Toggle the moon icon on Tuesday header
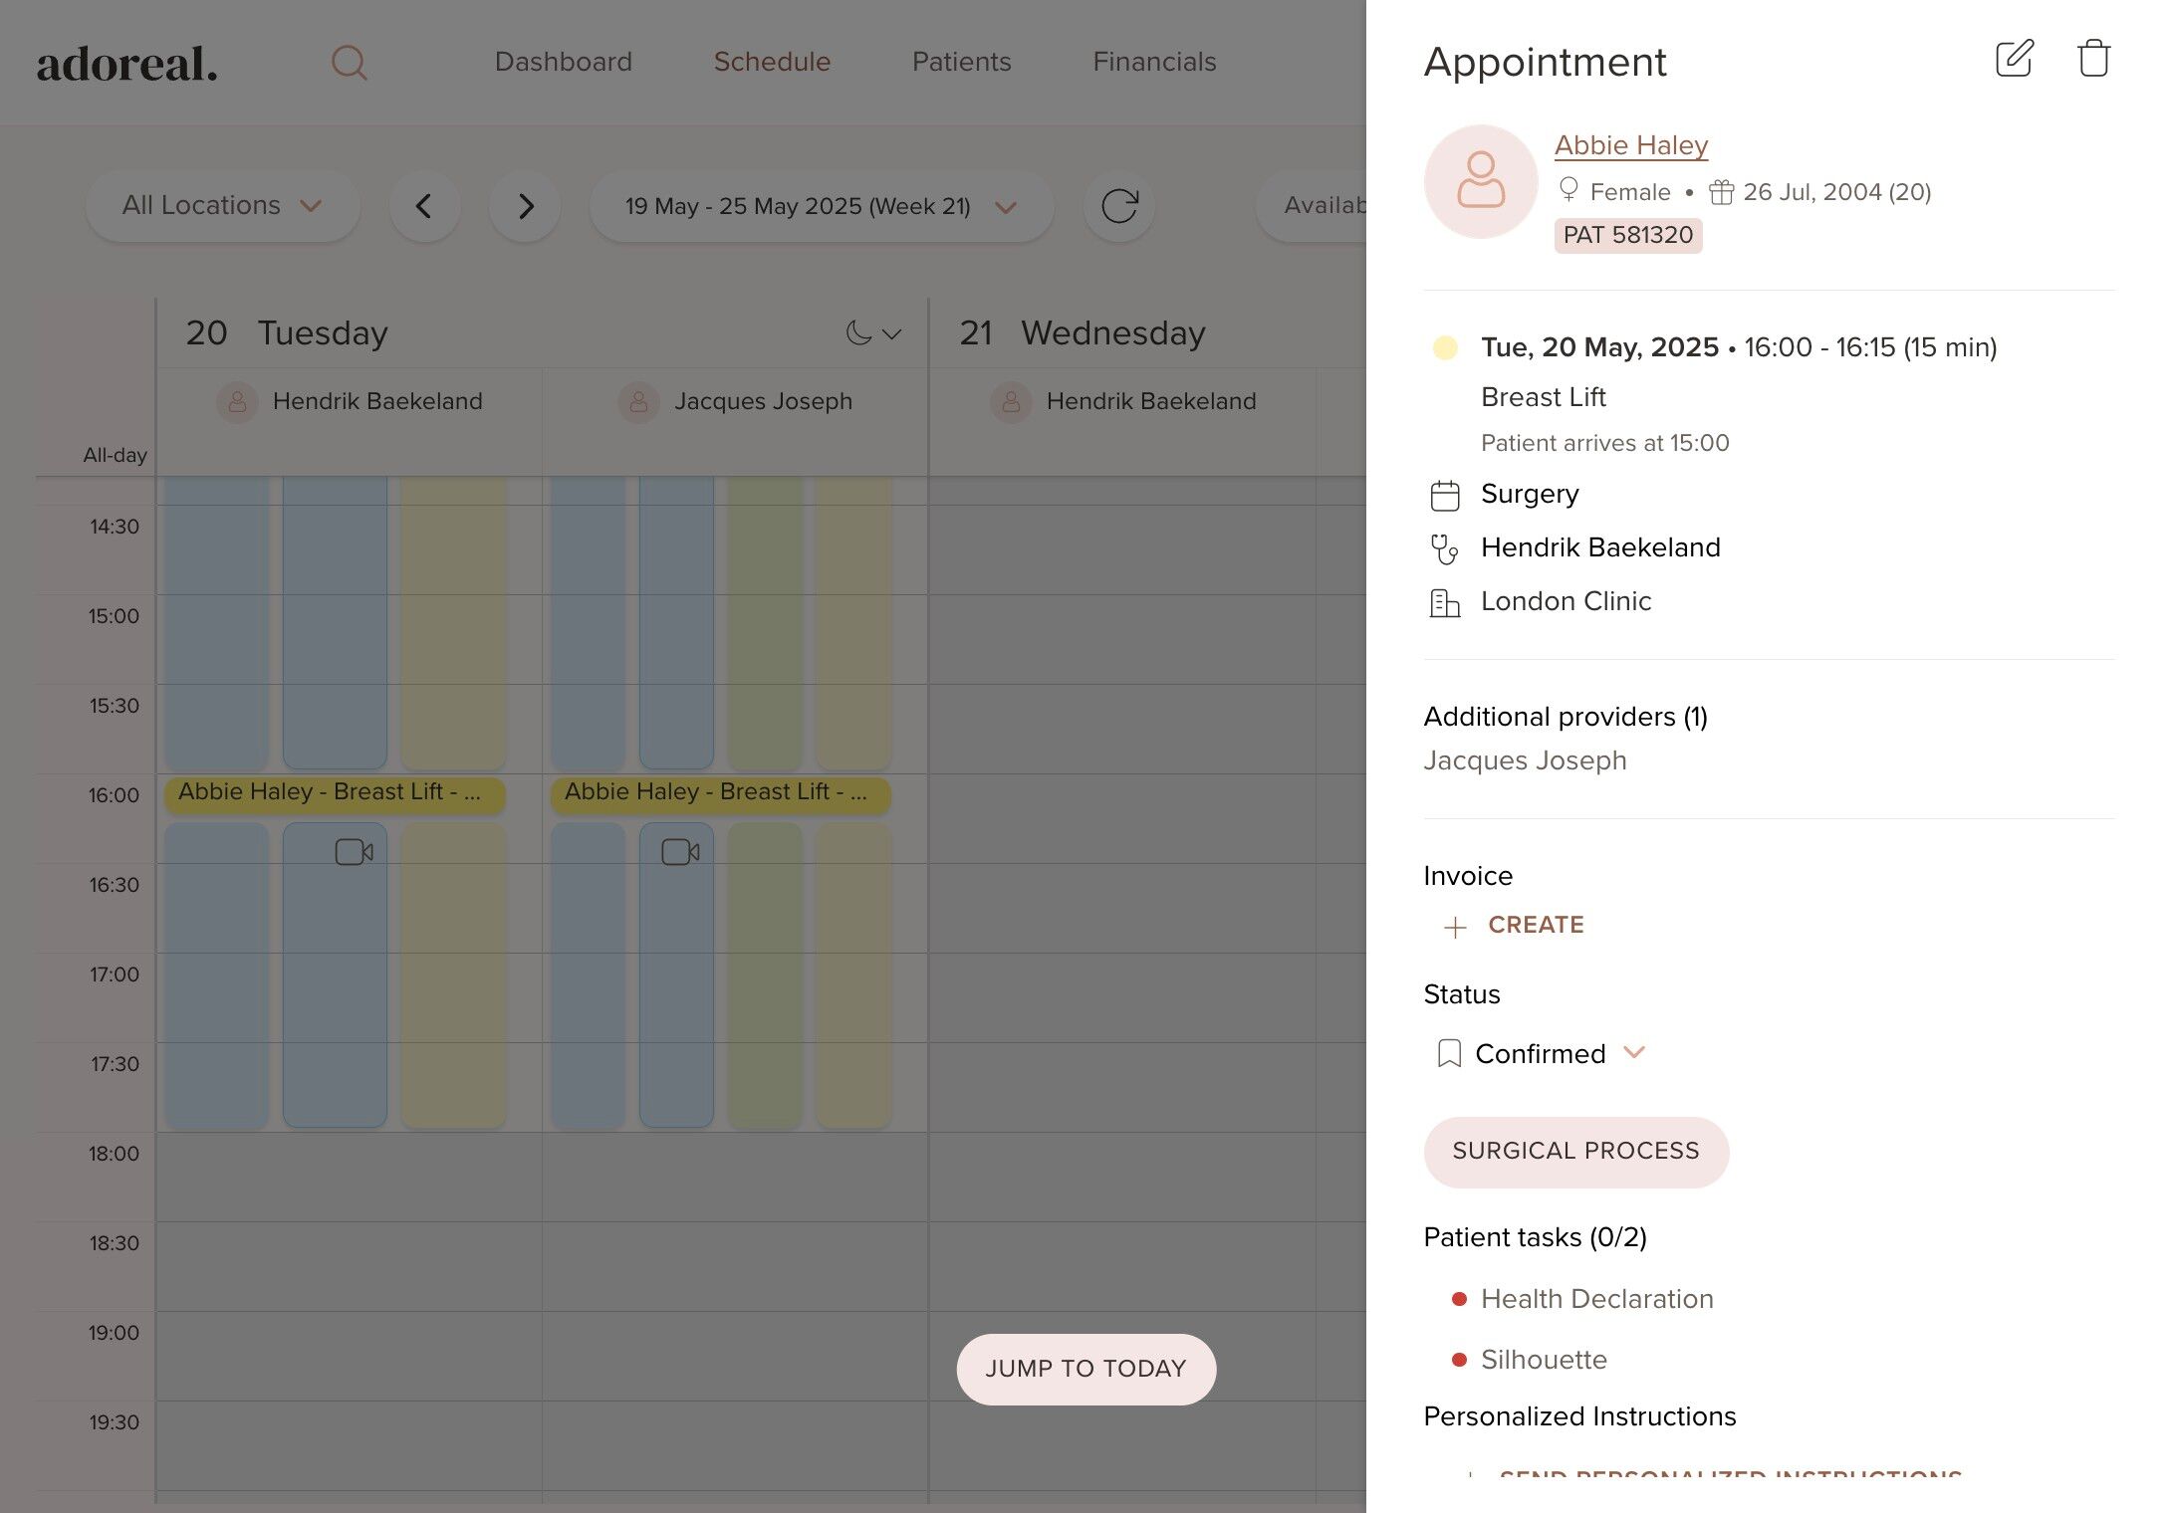2173x1513 pixels. tap(858, 332)
